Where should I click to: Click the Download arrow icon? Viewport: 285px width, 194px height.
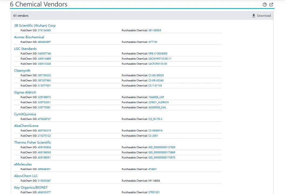[x=254, y=16]
